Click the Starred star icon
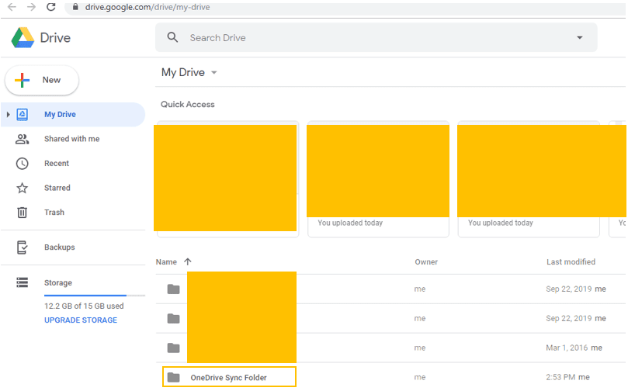The image size is (628, 391). (x=22, y=188)
